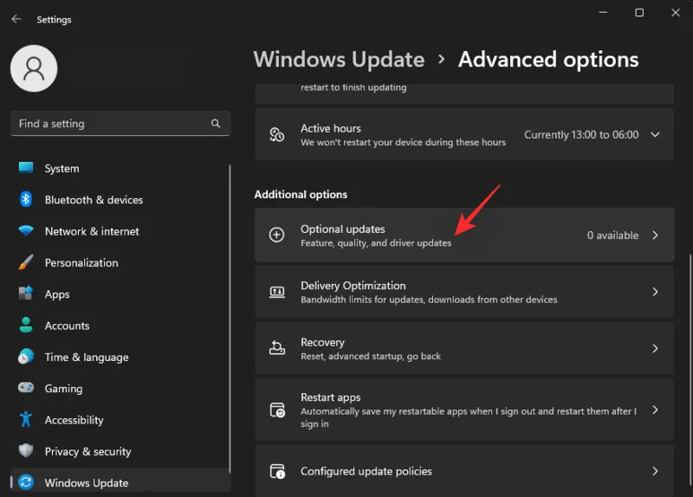Open Optional updates option

(464, 235)
